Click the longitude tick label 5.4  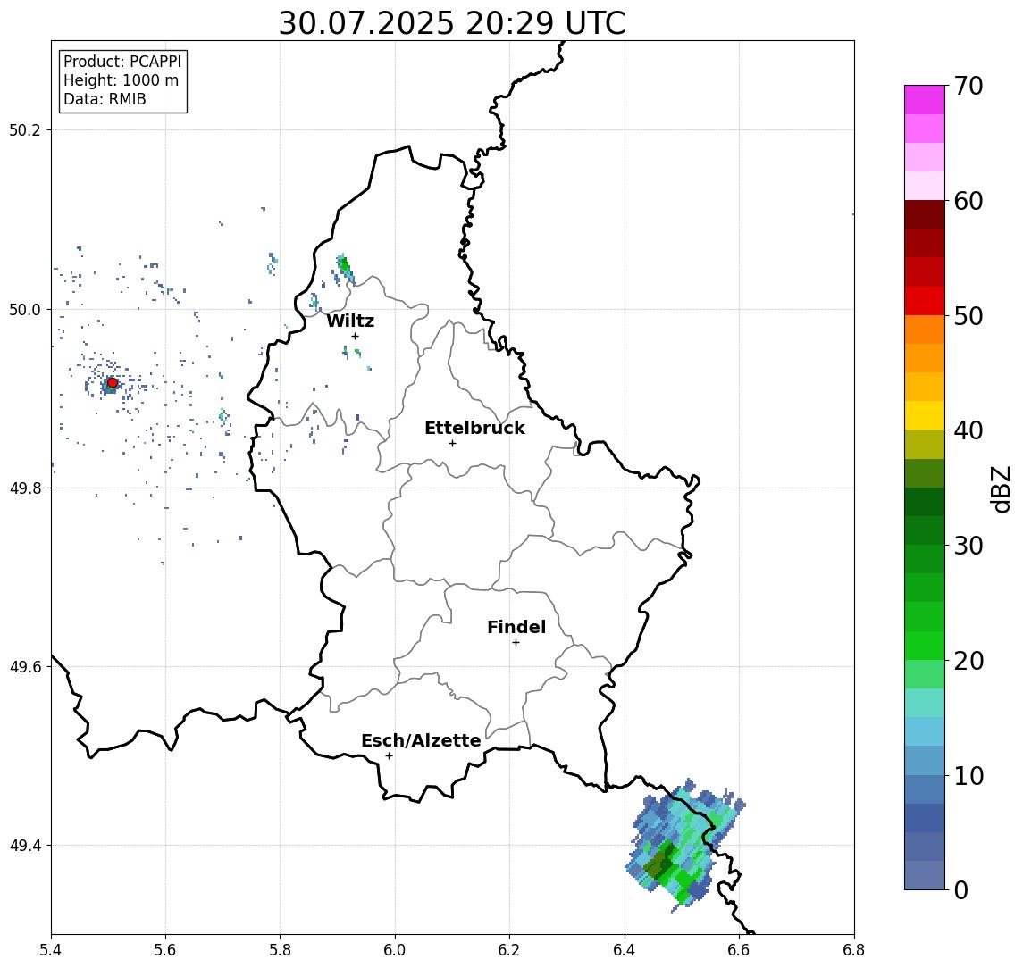pyautogui.click(x=51, y=949)
